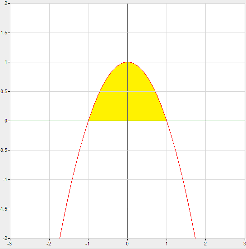
Task: Click the parabola's root at x equals -1
Action: (x=88, y=121)
